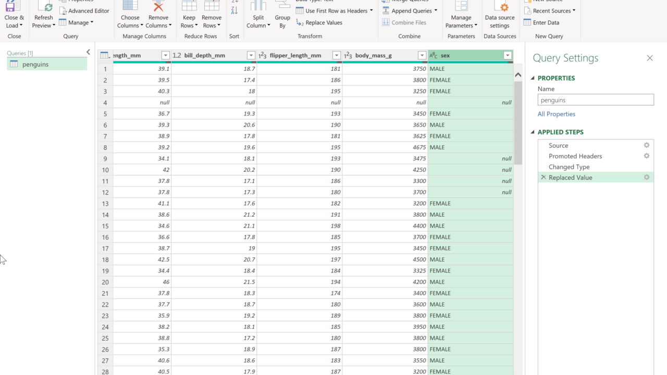Screen dimensions: 667x375
Task: Click the gear icon beside Source step
Action: point(647,146)
